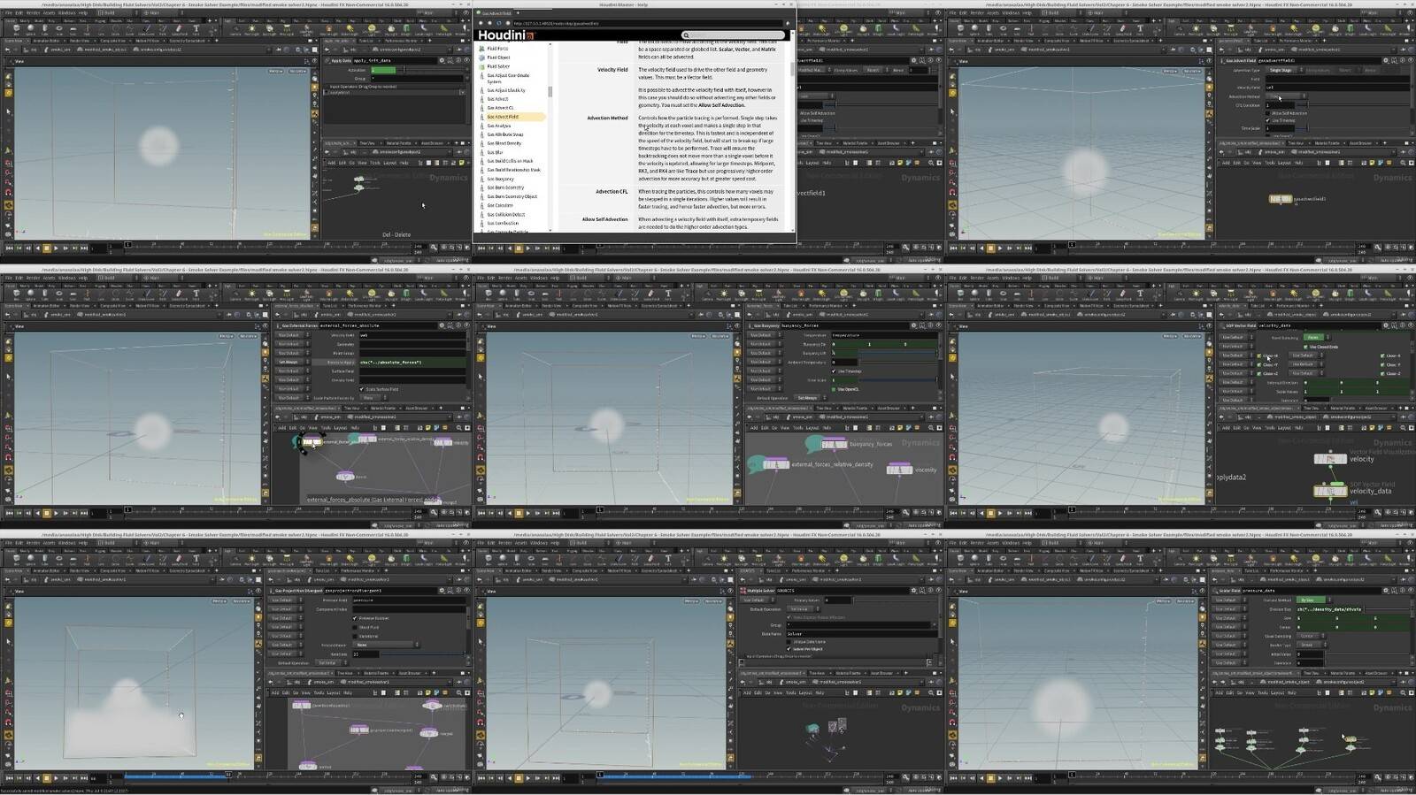Click the Velocity Field input on external_forces_absolute
1416x795 pixels.
pos(412,335)
